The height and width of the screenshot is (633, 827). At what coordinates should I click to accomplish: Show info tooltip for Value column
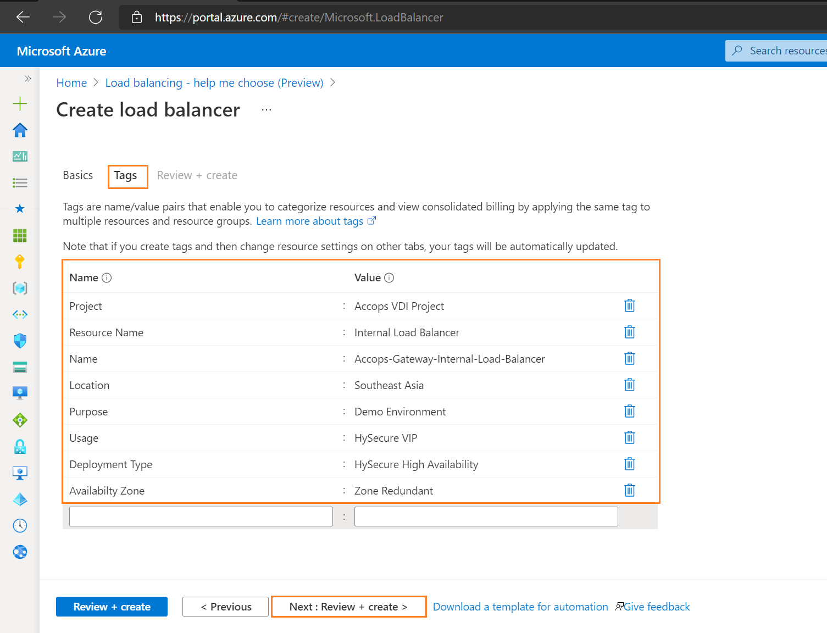pyautogui.click(x=389, y=278)
